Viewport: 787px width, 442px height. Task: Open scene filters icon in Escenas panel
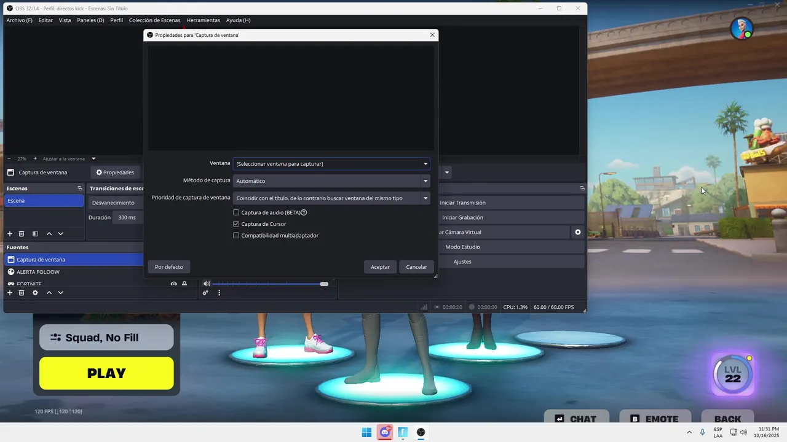[35, 234]
